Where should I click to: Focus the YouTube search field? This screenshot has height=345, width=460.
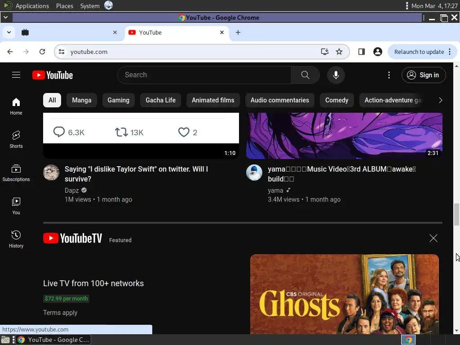pyautogui.click(x=204, y=75)
